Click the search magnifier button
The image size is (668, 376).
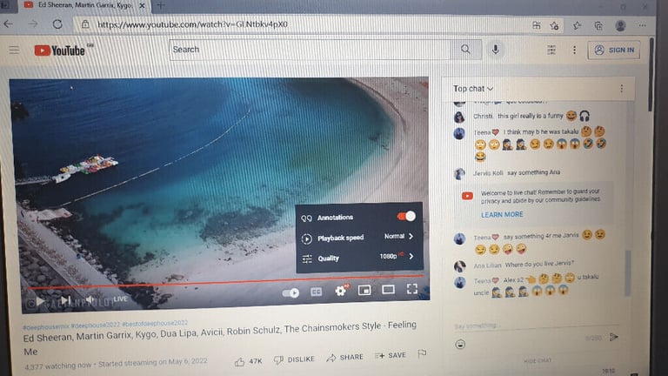coord(465,50)
